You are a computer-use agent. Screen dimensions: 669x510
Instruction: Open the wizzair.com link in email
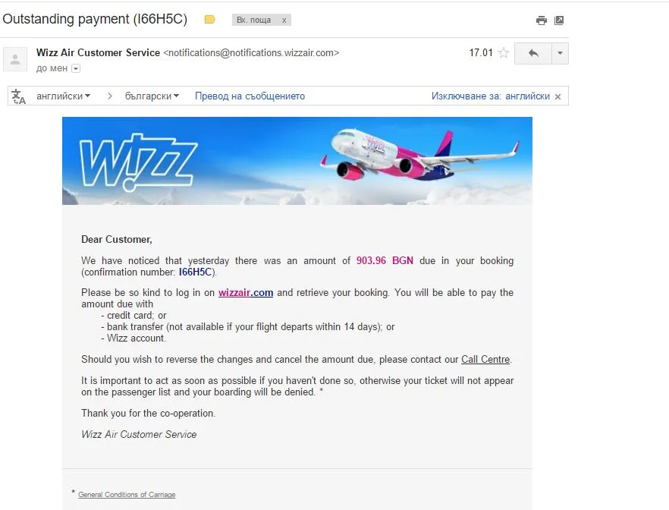coord(246,293)
